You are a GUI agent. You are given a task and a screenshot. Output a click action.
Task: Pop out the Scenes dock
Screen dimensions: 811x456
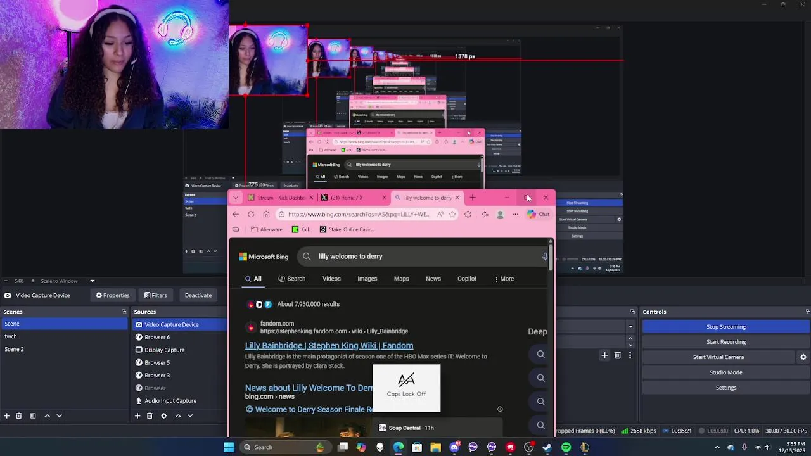[x=124, y=312]
